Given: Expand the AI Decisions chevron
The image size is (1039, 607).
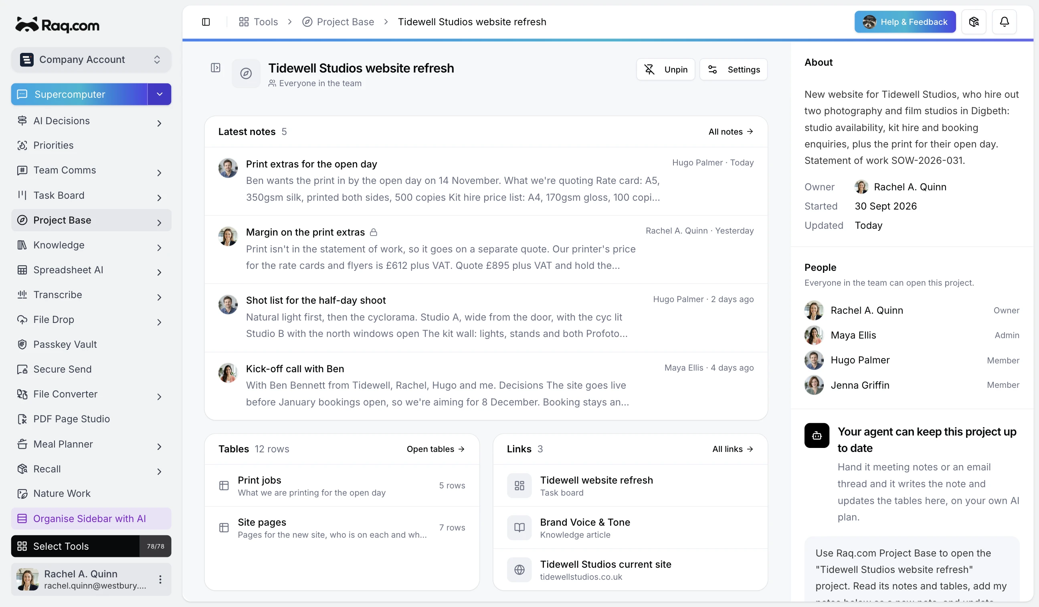Looking at the screenshot, I should click(x=159, y=123).
